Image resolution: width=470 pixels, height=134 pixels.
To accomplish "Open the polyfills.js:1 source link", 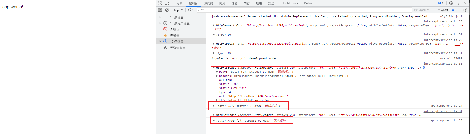I will coord(450,16).
